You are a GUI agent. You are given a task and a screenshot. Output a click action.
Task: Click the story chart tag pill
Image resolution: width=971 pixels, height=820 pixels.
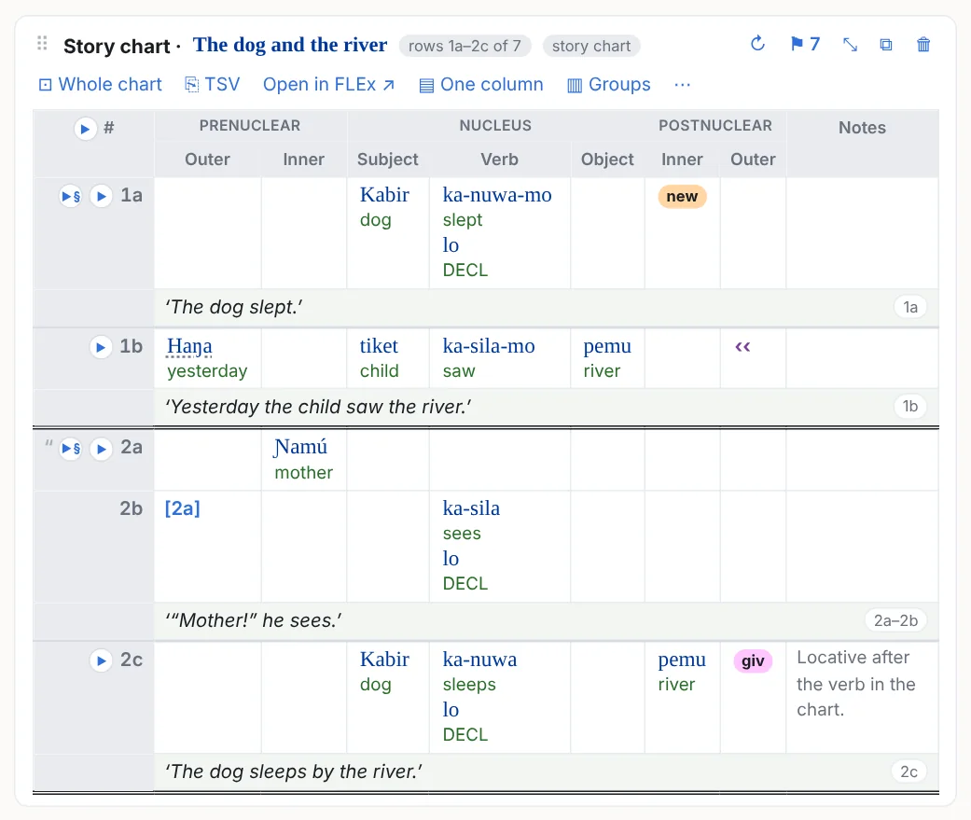click(x=591, y=46)
